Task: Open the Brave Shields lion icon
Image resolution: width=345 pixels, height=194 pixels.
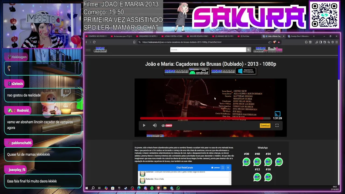Action: pos(274,42)
